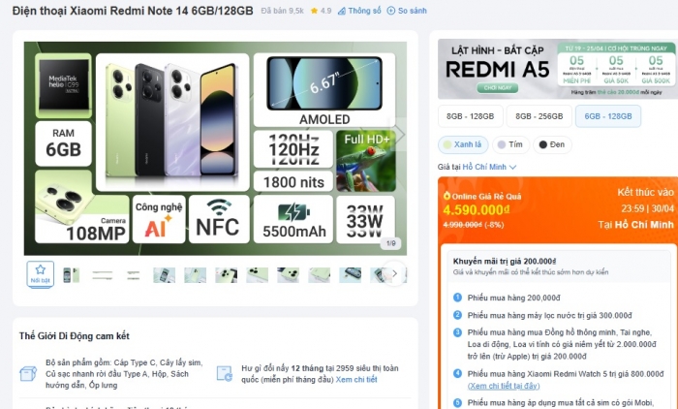Pick the 'Tím' purple color option
The height and width of the screenshot is (409, 678).
509,144
